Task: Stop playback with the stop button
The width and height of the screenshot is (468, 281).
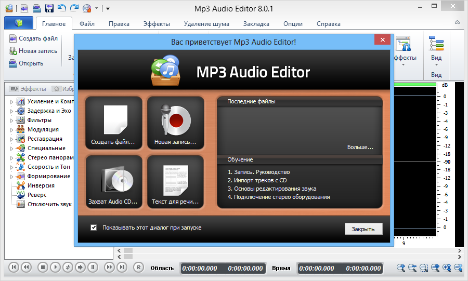Action: [43, 267]
